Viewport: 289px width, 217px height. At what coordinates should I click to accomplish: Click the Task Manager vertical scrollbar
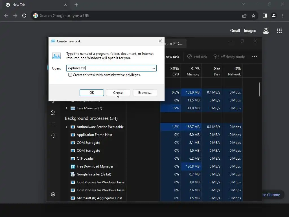point(260,89)
